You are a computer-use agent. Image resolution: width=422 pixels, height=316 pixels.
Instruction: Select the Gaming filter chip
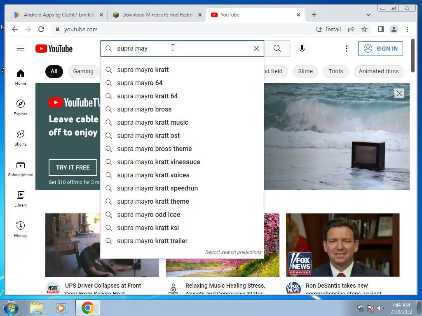83,72
